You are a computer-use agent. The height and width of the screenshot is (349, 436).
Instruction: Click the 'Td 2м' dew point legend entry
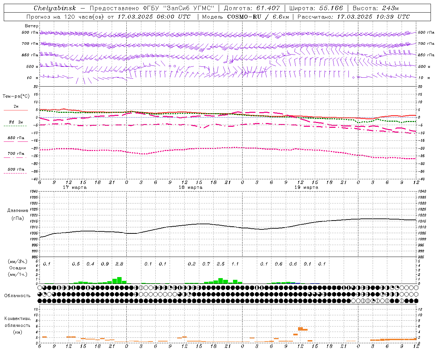coord(16,122)
